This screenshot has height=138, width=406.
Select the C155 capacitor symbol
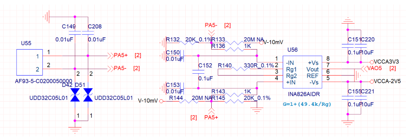348,98
